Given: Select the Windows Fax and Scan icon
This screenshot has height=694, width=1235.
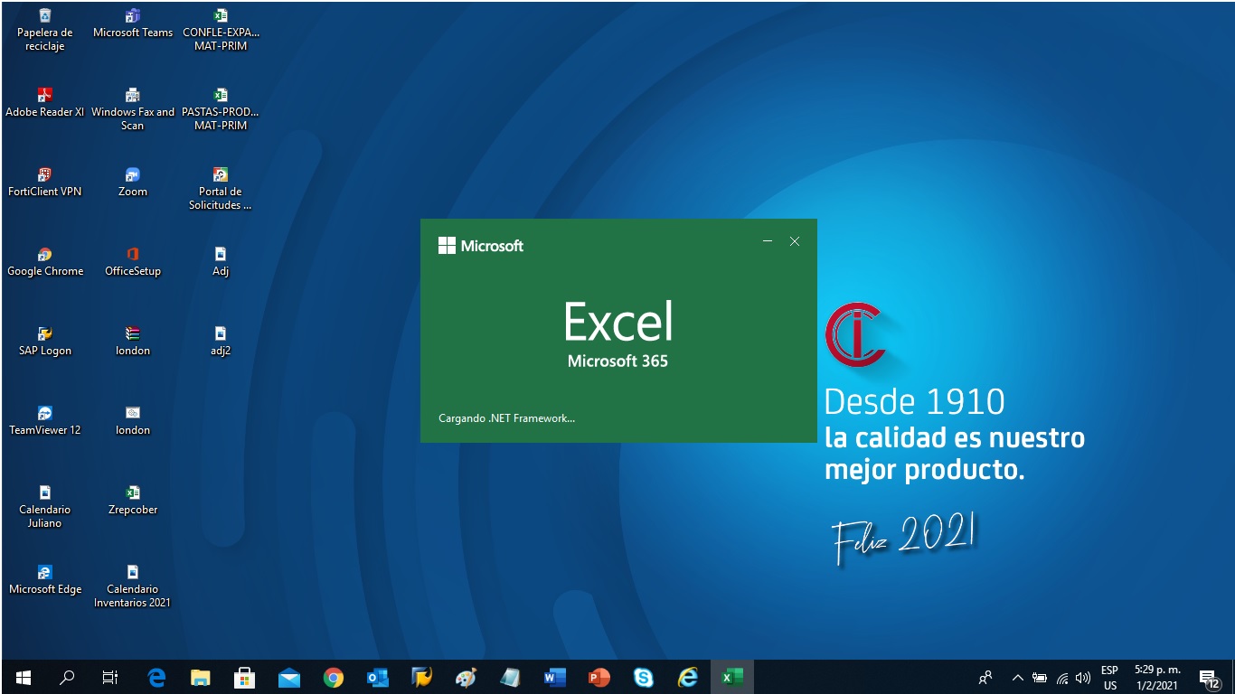Looking at the screenshot, I should point(133,109).
